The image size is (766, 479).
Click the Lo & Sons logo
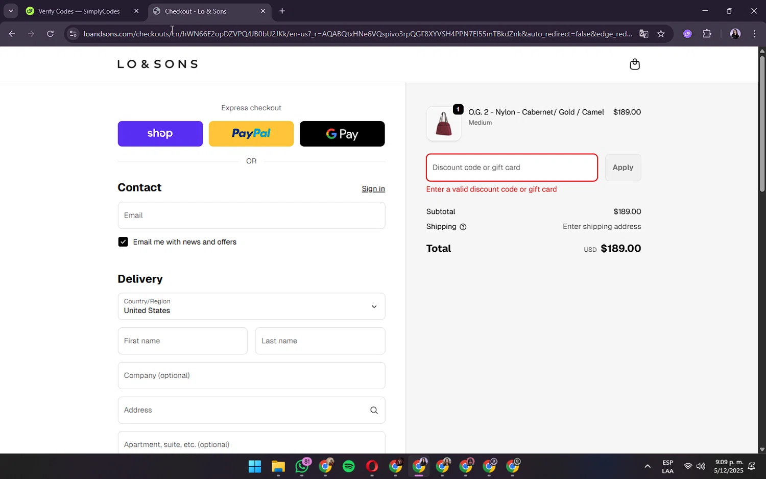157,64
